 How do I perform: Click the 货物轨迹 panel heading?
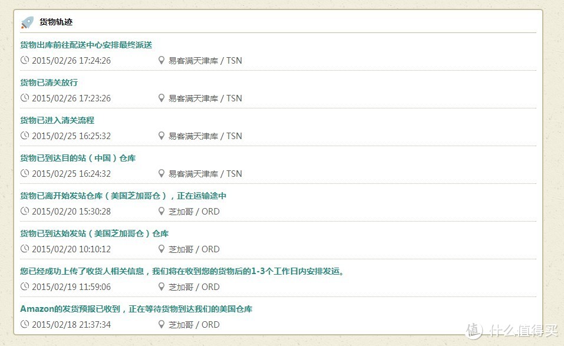click(56, 22)
